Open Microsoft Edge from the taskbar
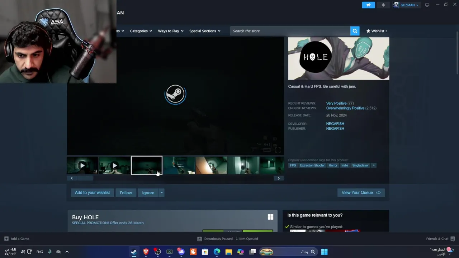This screenshot has height=258, width=459. [x=217, y=252]
